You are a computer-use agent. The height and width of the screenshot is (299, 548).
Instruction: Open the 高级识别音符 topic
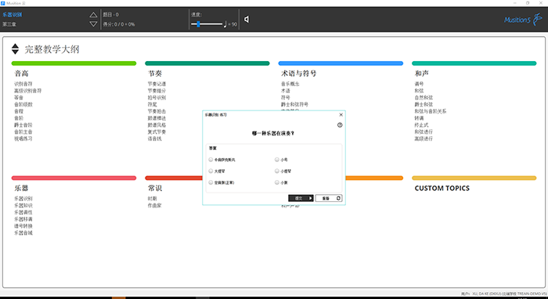point(27,91)
